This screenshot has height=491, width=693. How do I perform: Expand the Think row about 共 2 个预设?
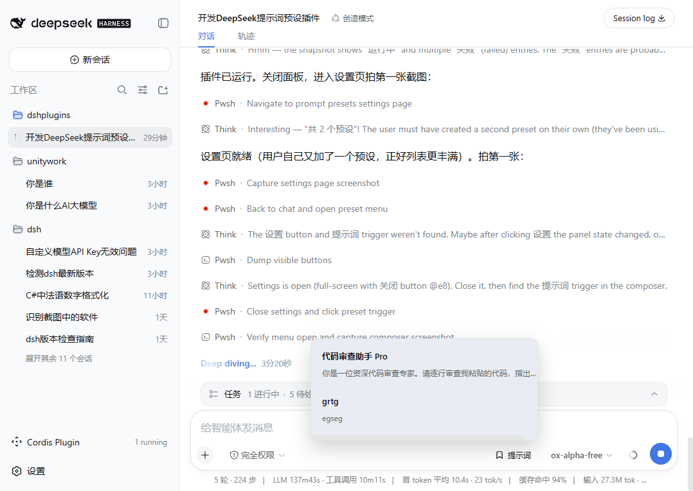pos(433,129)
